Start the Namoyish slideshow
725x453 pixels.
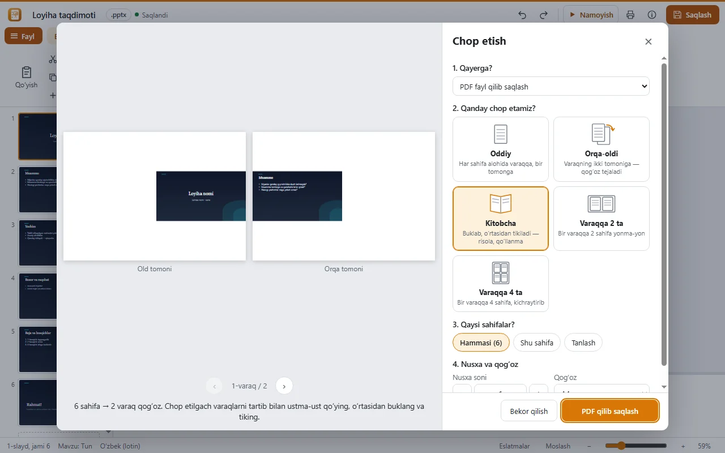click(x=591, y=15)
